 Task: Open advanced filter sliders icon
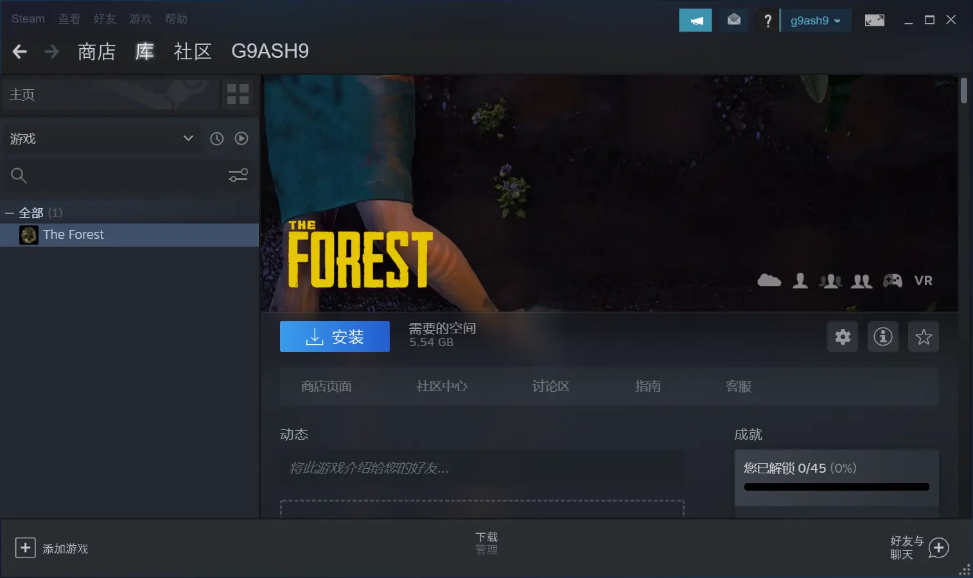pos(238,175)
